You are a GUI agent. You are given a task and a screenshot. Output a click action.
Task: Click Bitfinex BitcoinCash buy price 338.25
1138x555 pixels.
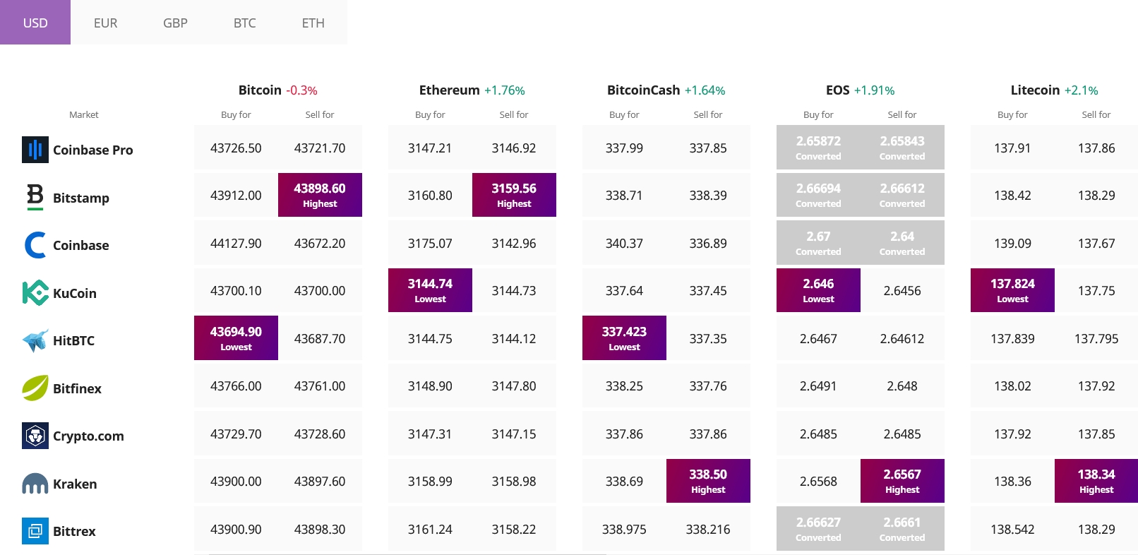coord(624,386)
